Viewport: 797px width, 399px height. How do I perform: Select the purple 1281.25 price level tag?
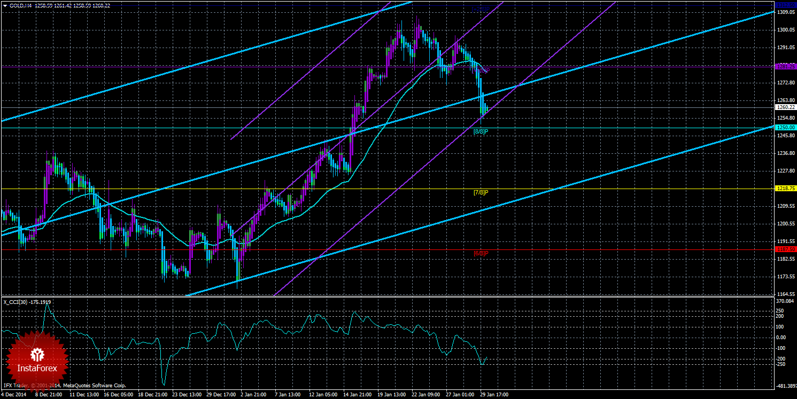click(786, 66)
